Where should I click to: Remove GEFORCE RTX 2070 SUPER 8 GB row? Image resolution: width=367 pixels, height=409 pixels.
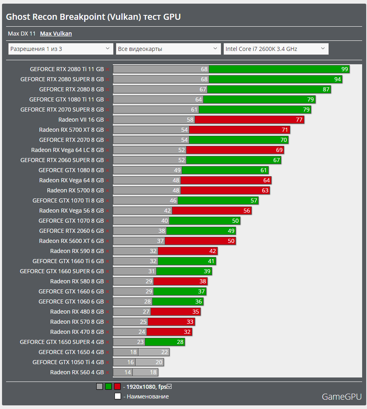tap(107, 110)
